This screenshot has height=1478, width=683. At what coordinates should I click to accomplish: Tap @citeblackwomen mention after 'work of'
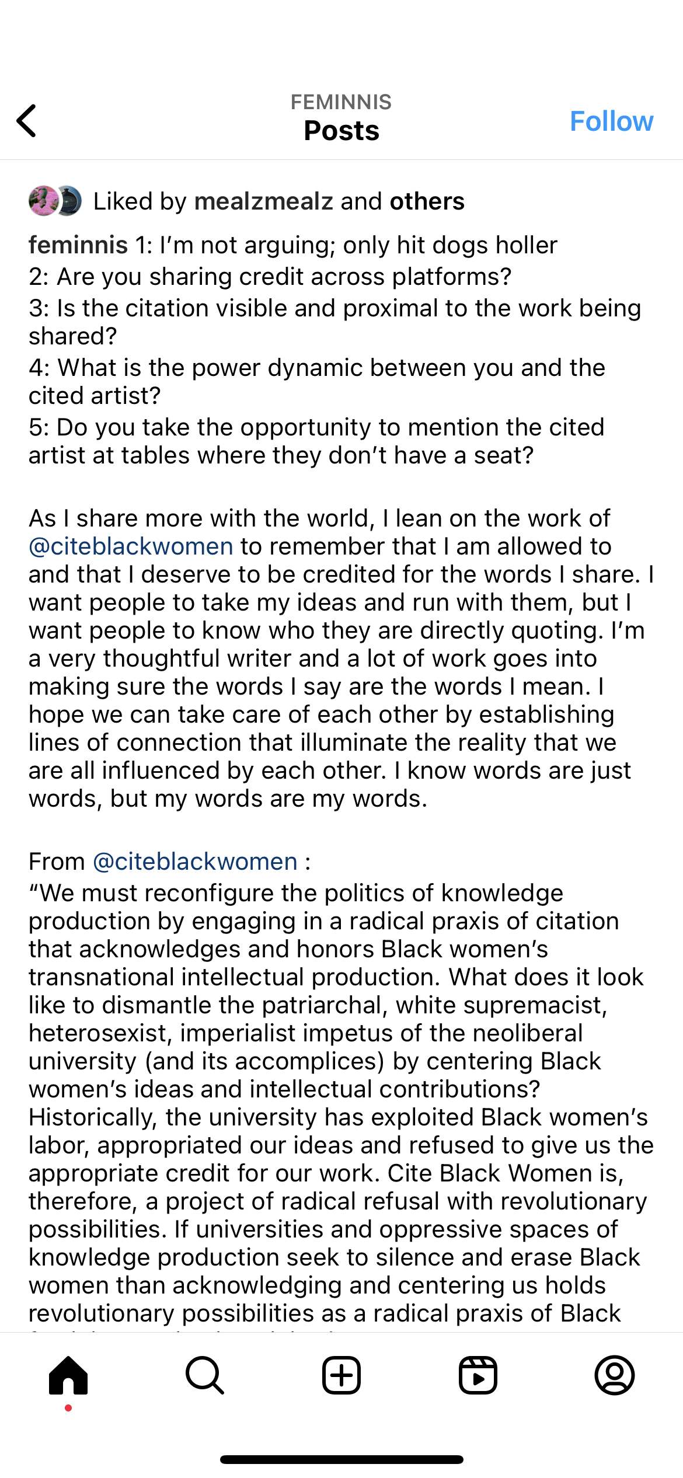tap(131, 546)
